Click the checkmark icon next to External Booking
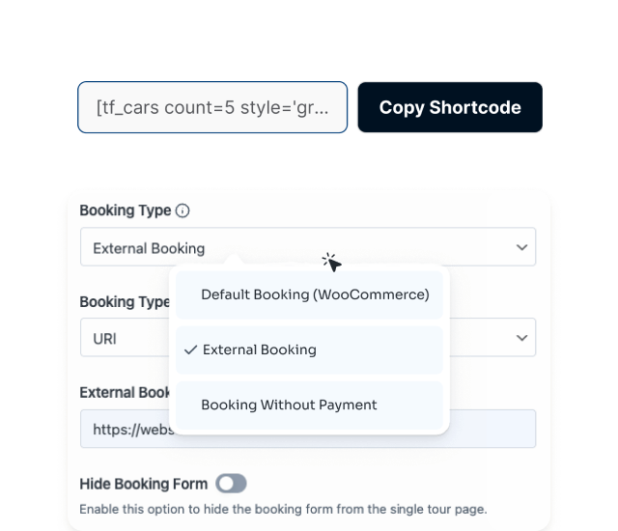The image size is (618, 531). [191, 349]
